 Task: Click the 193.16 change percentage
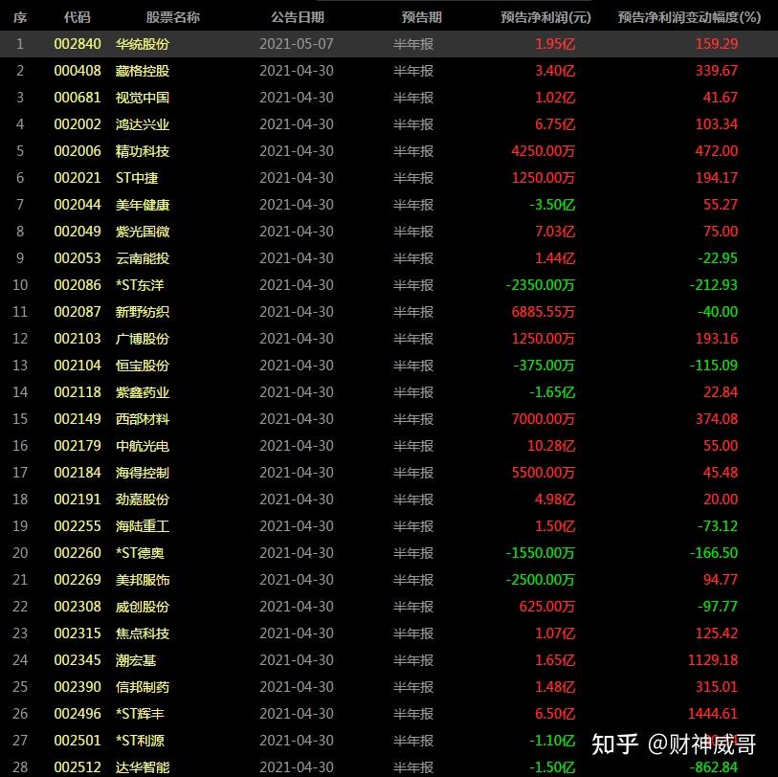click(x=717, y=339)
